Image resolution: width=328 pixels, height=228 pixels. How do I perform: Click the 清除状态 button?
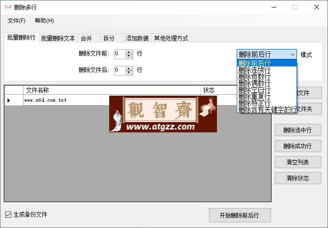click(x=298, y=178)
